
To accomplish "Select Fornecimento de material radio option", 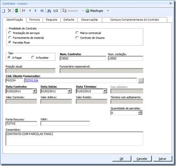I will (10, 38).
